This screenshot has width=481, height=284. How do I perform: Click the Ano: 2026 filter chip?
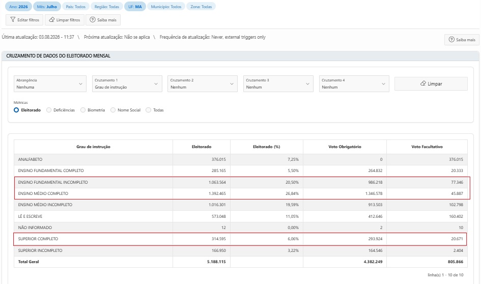(18, 7)
